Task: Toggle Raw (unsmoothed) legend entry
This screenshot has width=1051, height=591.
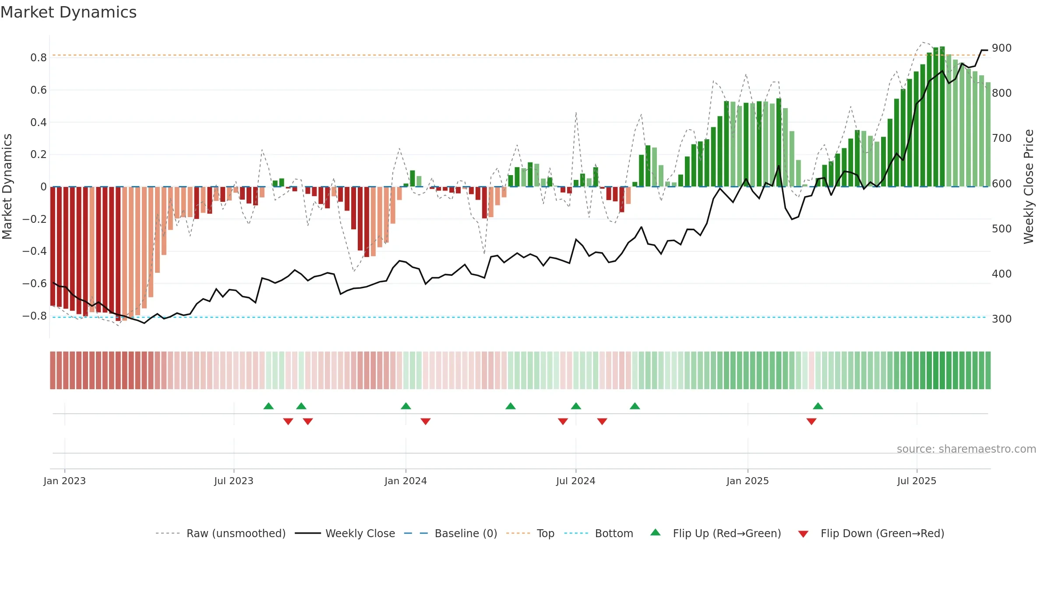Action: 221,533
